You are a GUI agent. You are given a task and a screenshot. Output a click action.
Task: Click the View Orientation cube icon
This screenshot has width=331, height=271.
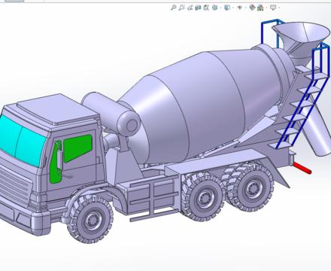coord(214,8)
